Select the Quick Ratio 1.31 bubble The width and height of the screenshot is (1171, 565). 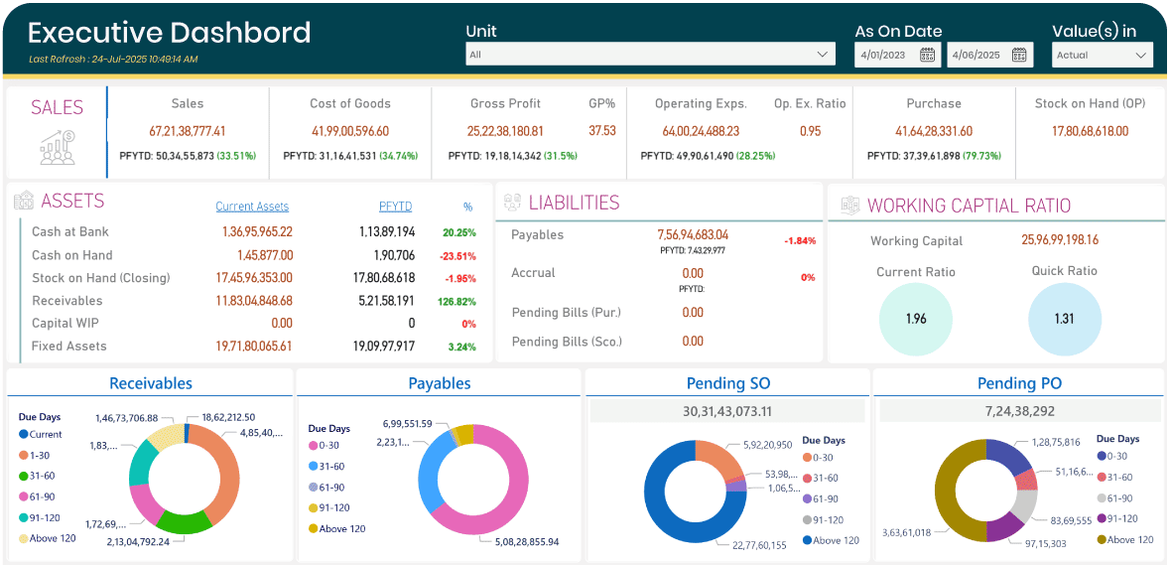click(1064, 319)
